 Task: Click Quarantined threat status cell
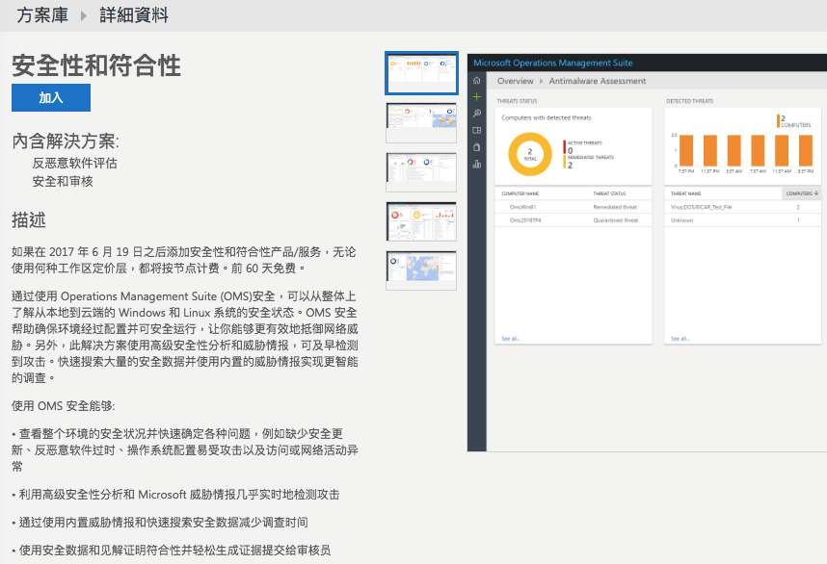point(616,220)
